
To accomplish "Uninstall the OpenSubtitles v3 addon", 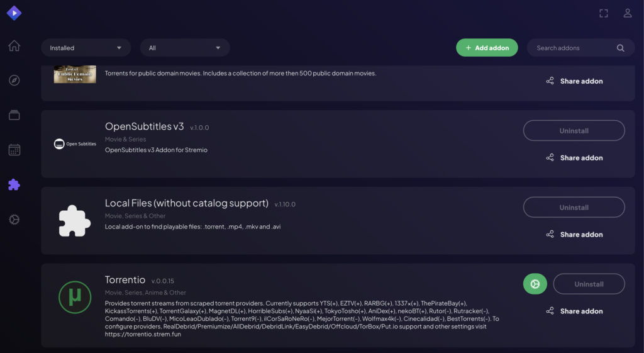I will pyautogui.click(x=574, y=131).
